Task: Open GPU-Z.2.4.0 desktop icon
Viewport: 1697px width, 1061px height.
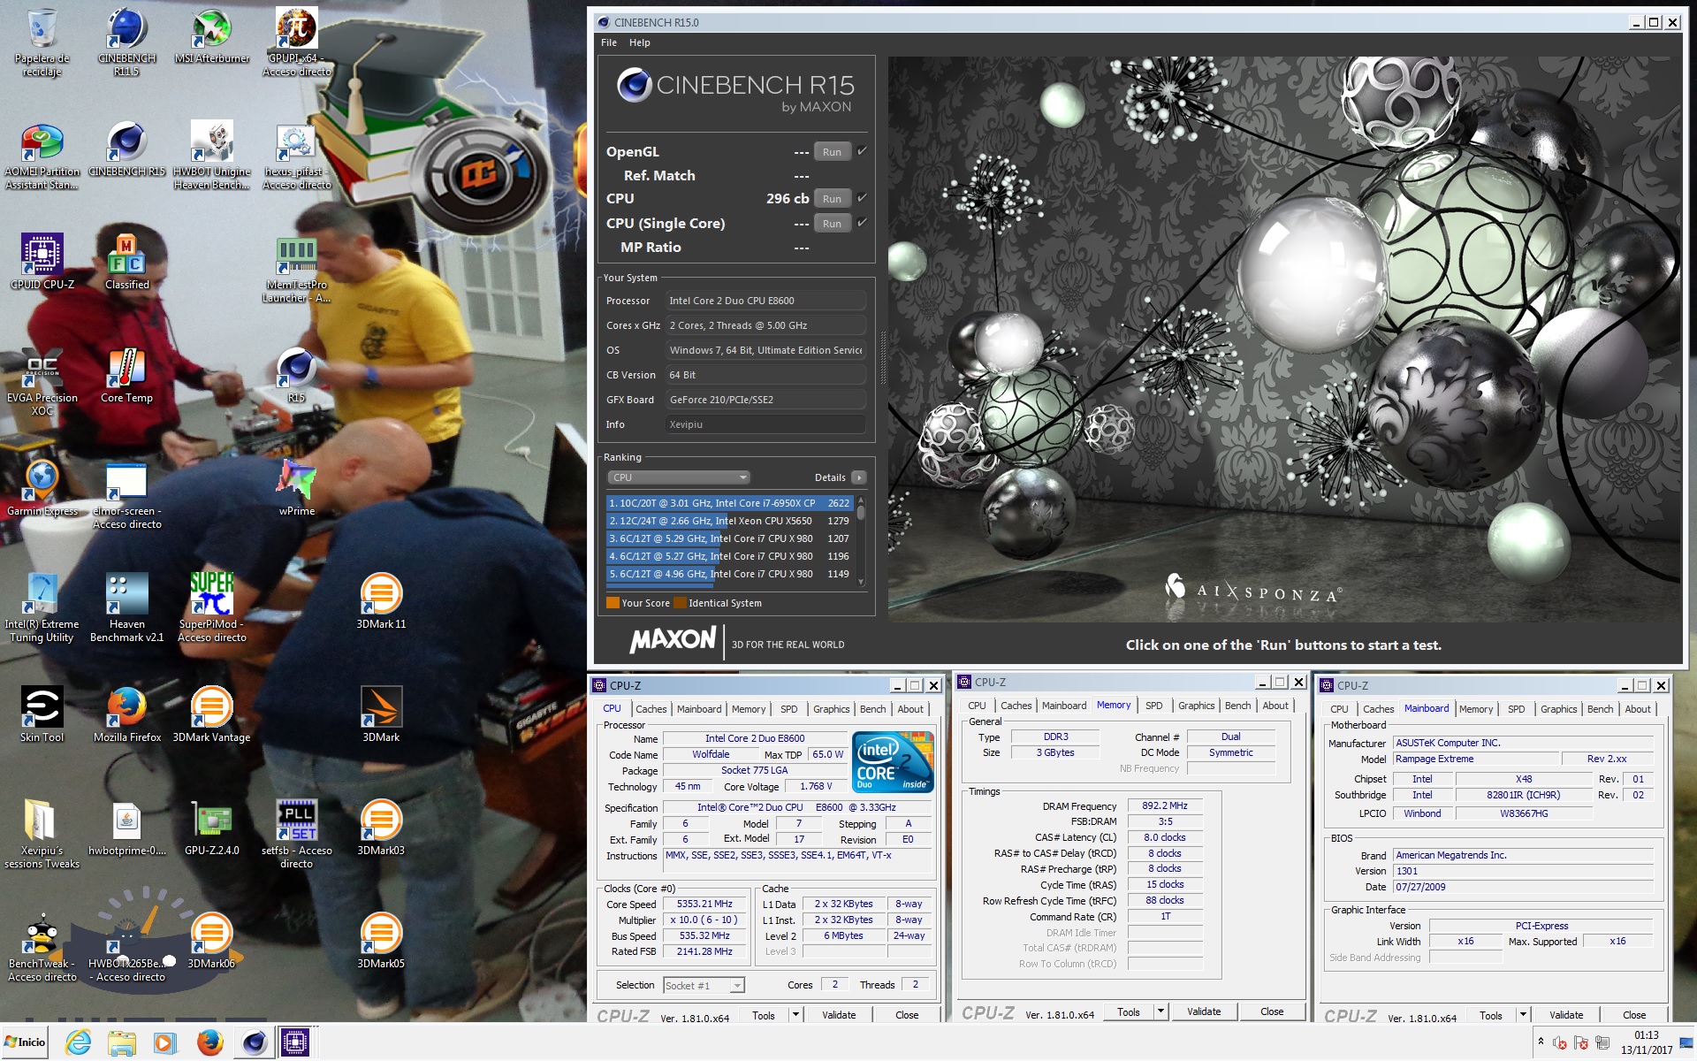Action: coord(212,828)
